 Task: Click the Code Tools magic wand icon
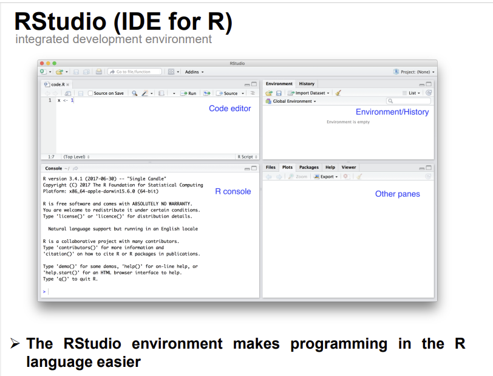click(x=144, y=93)
